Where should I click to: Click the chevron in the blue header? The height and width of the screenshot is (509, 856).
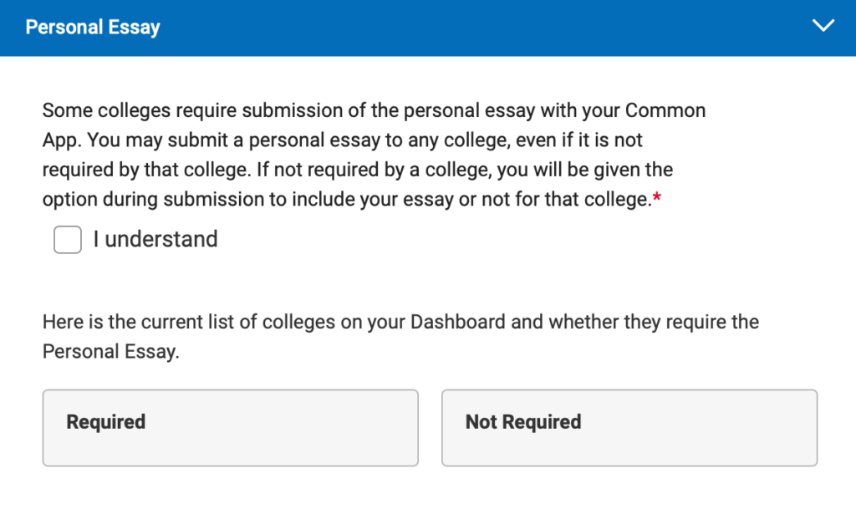(823, 26)
